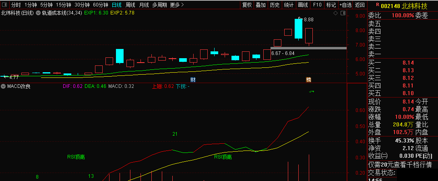Click stock code 002148 北纬科技
The width and height of the screenshot is (438, 181).
(x=404, y=6)
